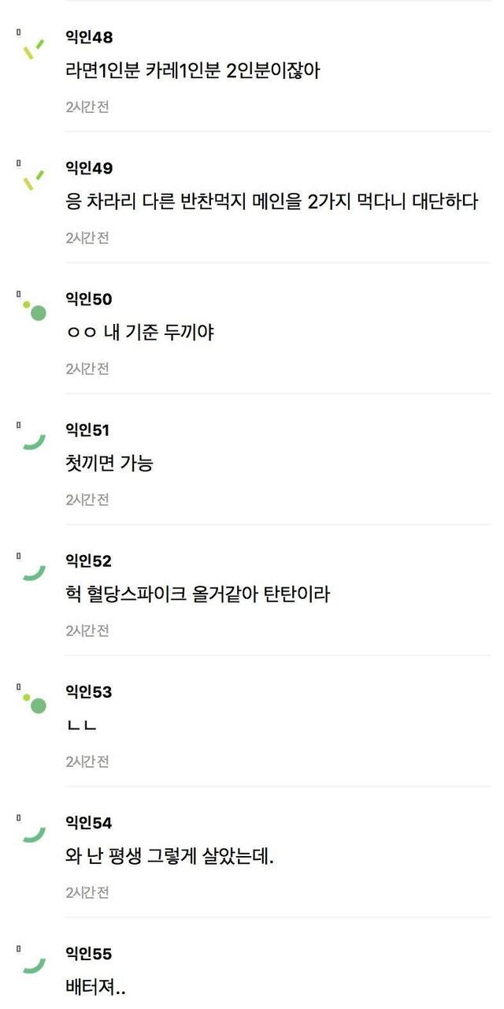Image resolution: width=504 pixels, height=1009 pixels.
Task: Open the 익인48 username link
Action: [89, 37]
